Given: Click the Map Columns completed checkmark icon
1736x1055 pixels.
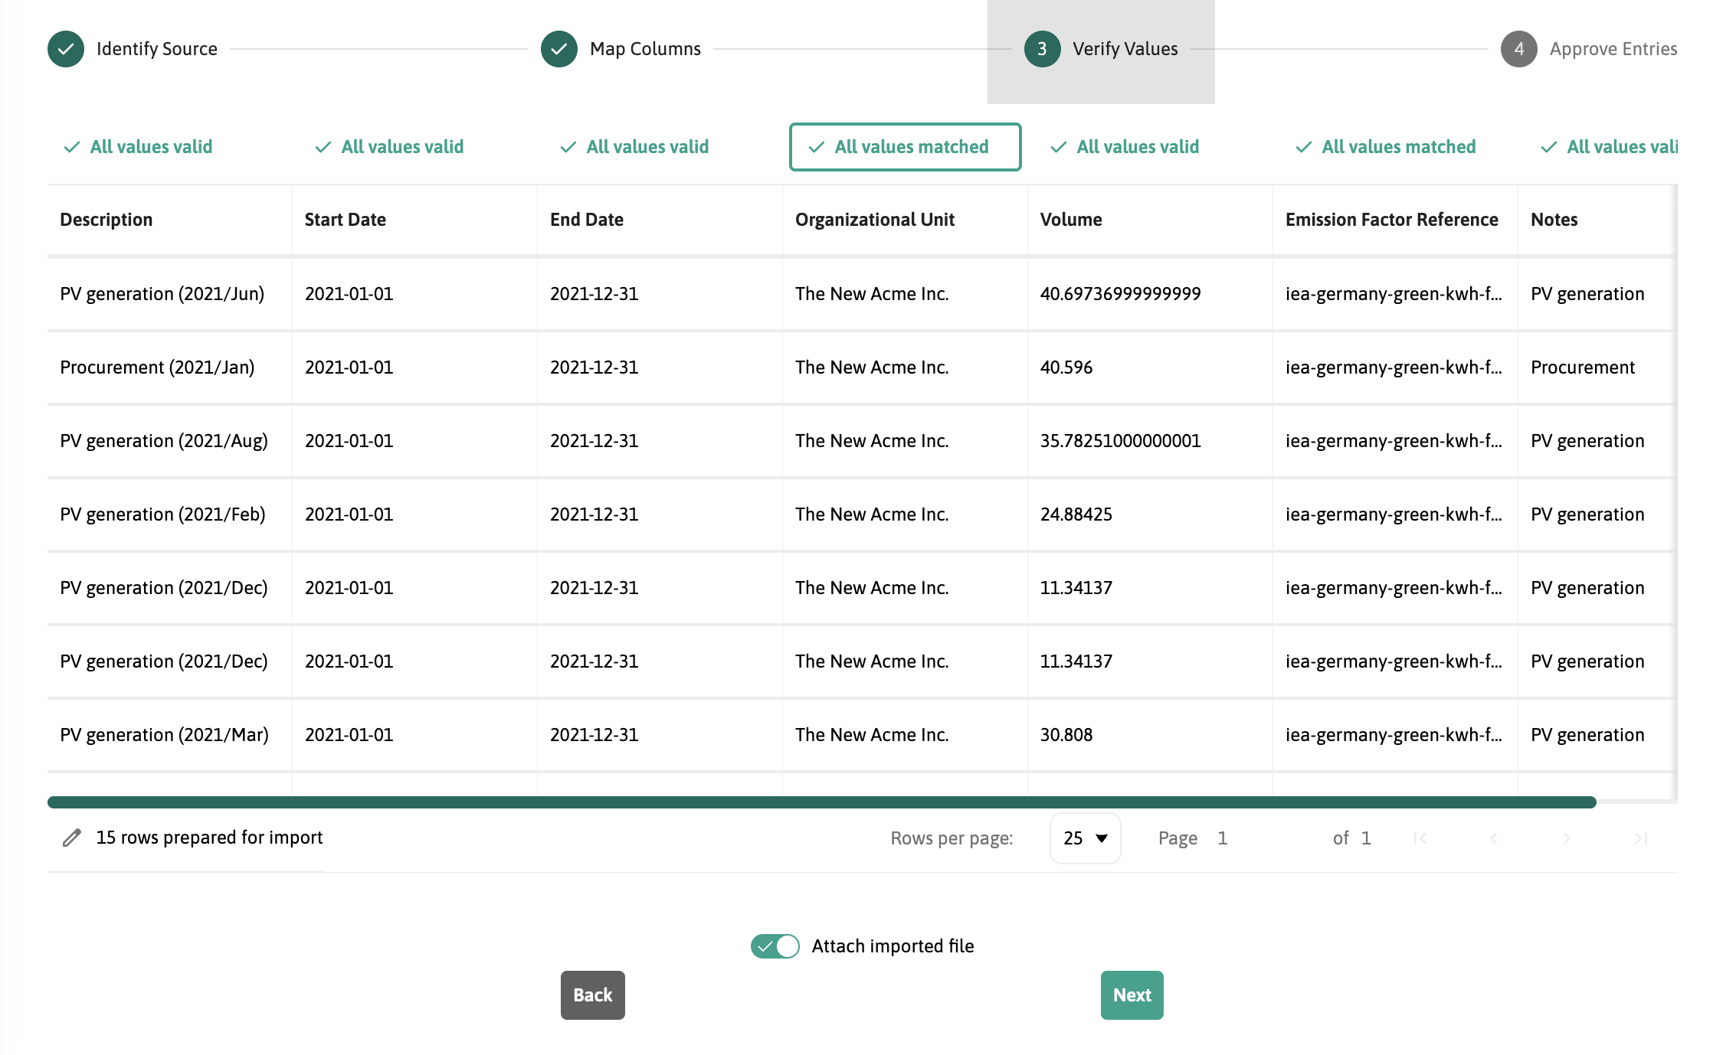Looking at the screenshot, I should (x=559, y=49).
